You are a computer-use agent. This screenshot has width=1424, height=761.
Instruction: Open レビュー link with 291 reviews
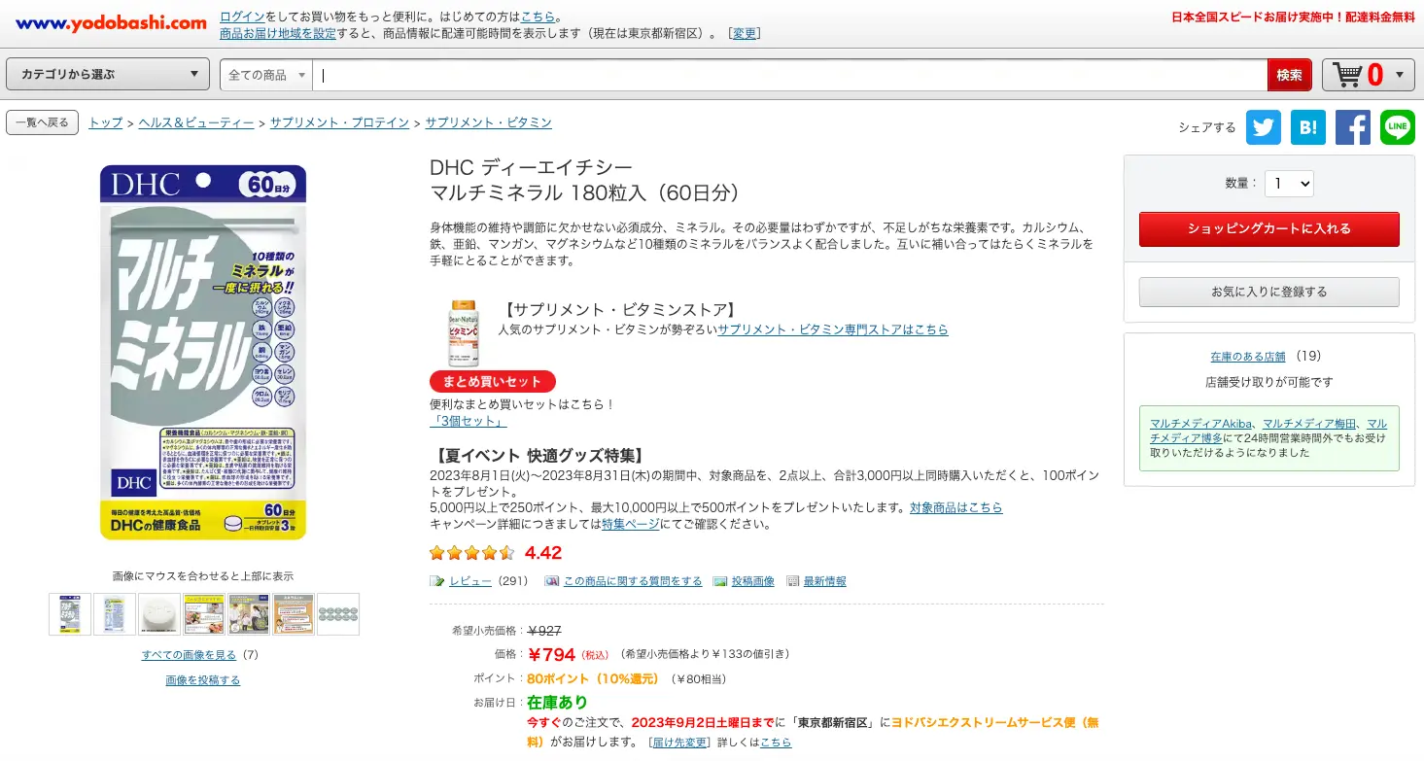[x=469, y=581]
